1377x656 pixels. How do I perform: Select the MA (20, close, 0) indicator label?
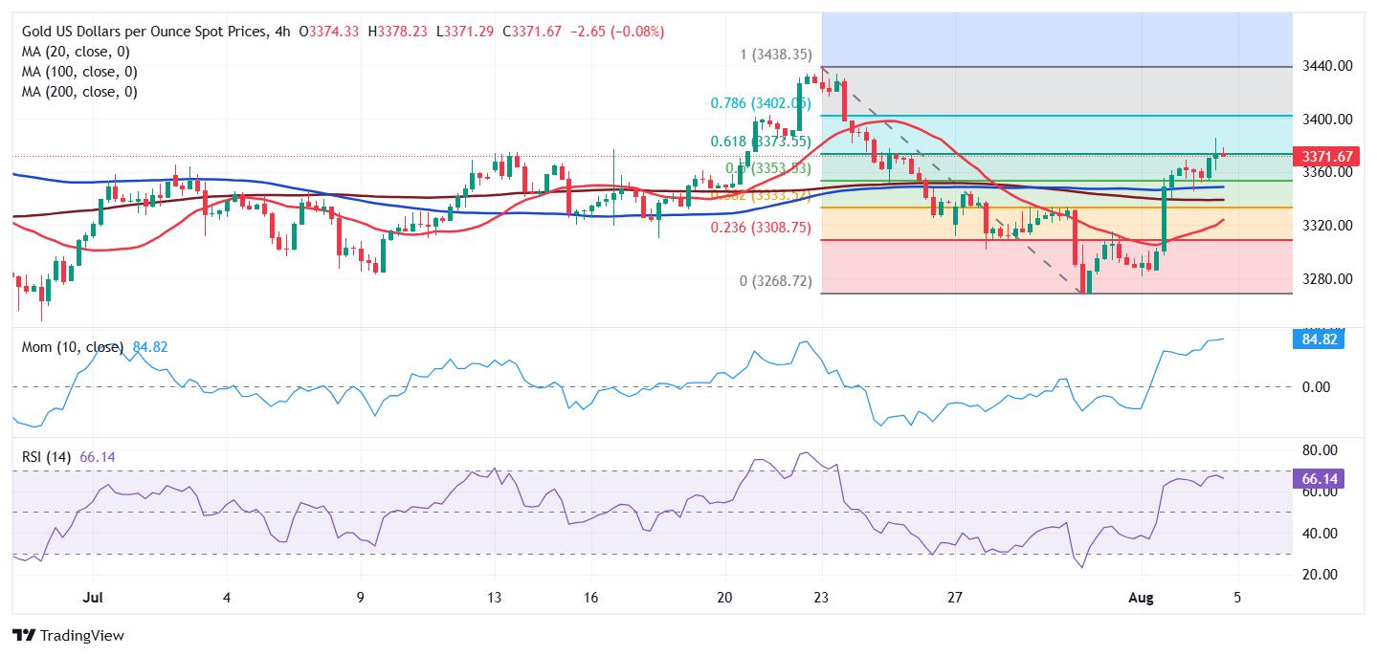pos(75,52)
